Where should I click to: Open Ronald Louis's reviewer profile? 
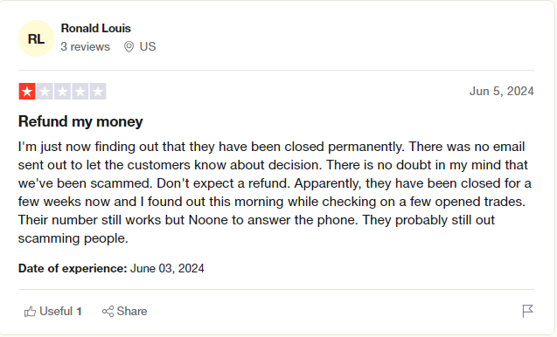[95, 29]
